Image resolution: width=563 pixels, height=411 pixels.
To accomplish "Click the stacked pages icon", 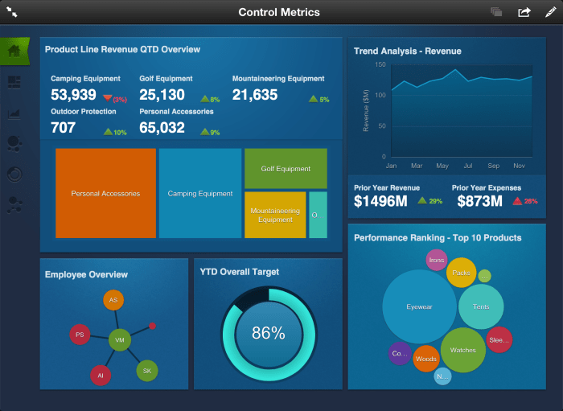I will [496, 12].
